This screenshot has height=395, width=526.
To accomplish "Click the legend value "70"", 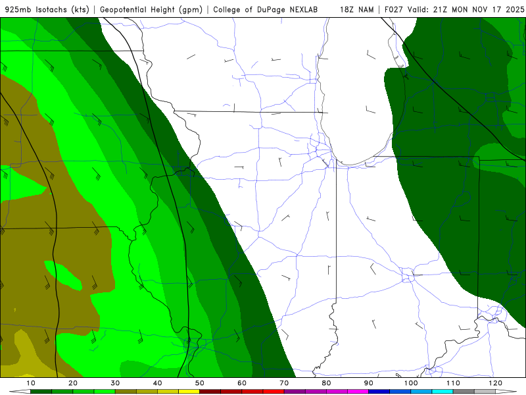I will point(284,383).
